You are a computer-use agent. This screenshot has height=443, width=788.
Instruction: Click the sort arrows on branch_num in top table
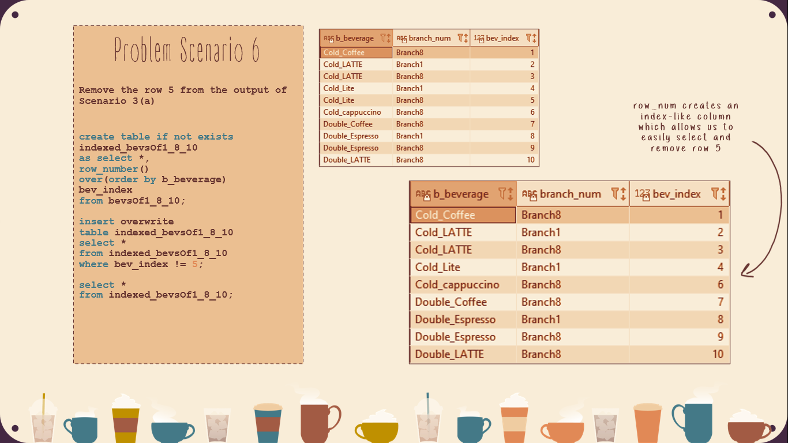click(x=466, y=37)
